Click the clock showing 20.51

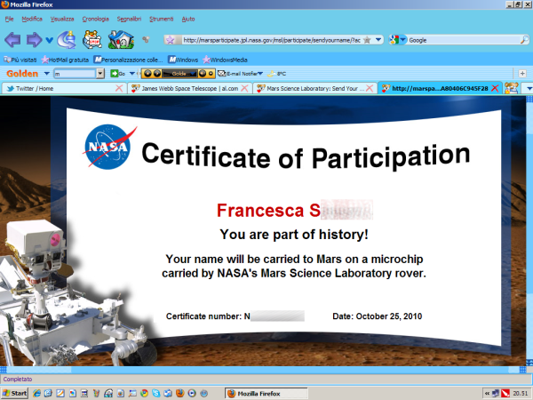click(521, 394)
